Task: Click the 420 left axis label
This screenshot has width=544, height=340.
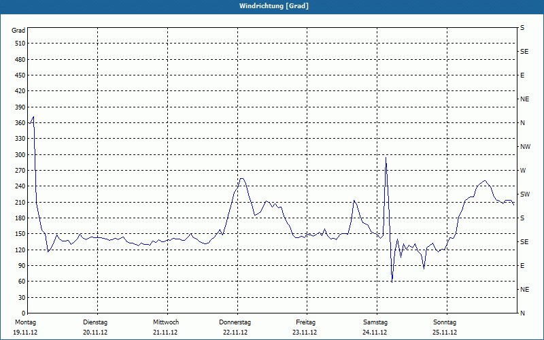Action: pyautogui.click(x=20, y=91)
